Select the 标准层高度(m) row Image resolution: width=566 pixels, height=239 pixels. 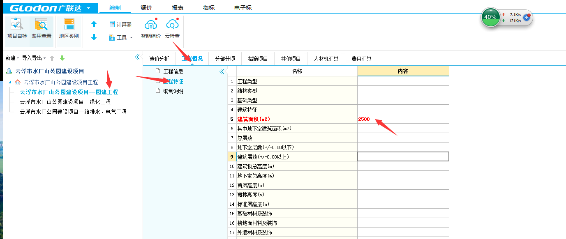(x=297, y=204)
